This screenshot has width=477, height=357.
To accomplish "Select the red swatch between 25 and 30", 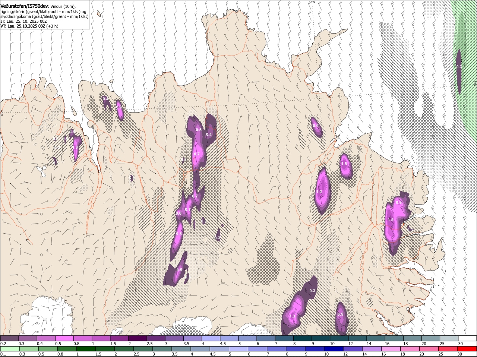I will click(x=449, y=348).
